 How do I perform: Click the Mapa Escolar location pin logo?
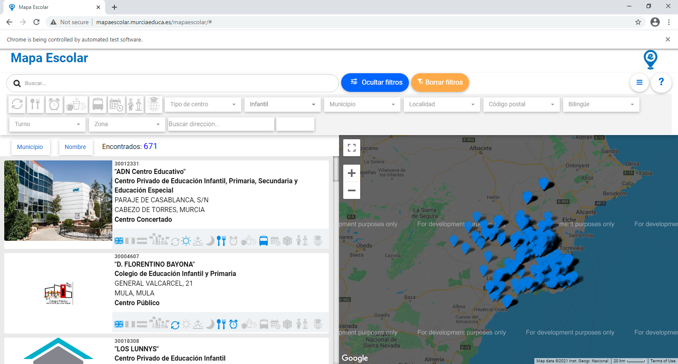[650, 60]
